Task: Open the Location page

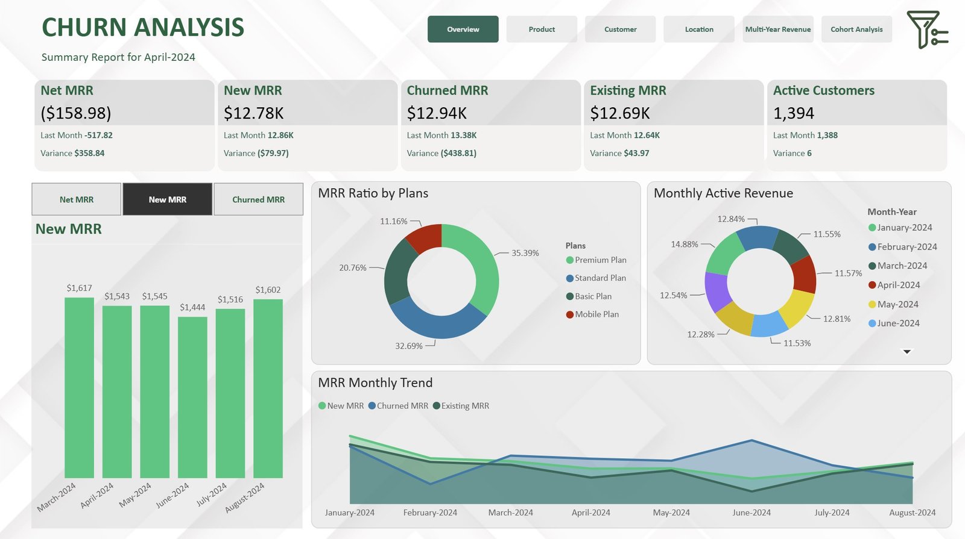Action: pyautogui.click(x=699, y=30)
